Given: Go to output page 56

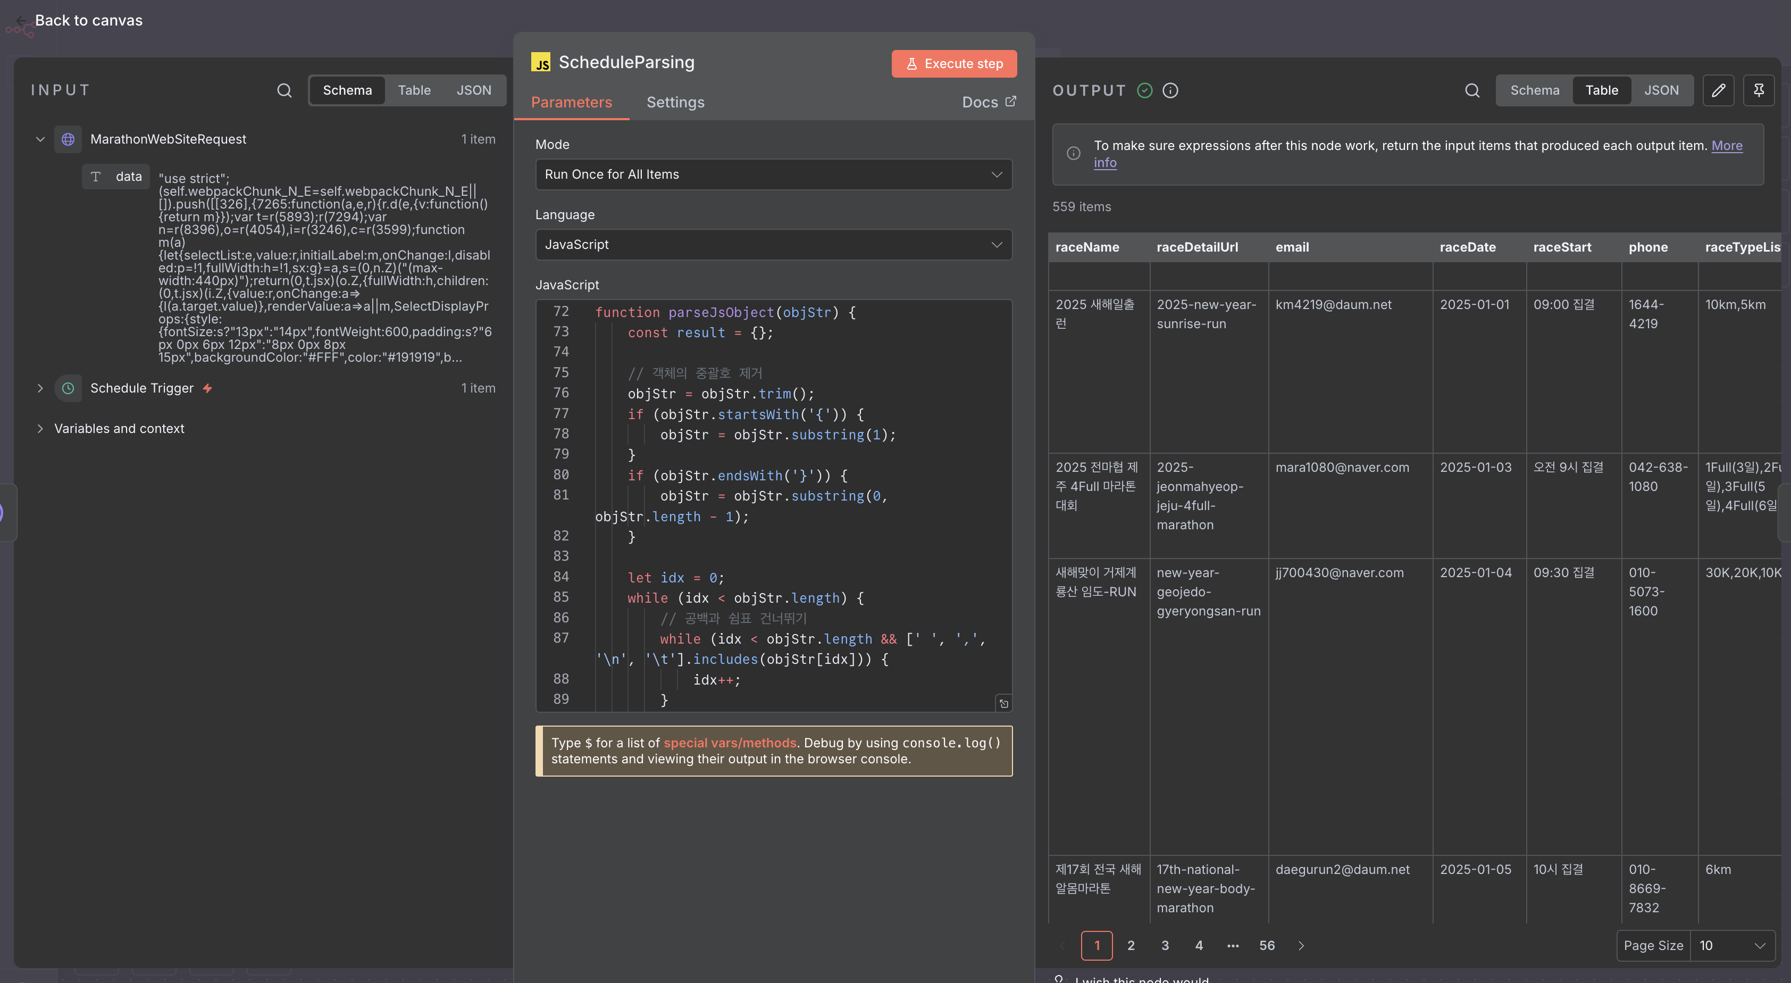Looking at the screenshot, I should pos(1267,945).
